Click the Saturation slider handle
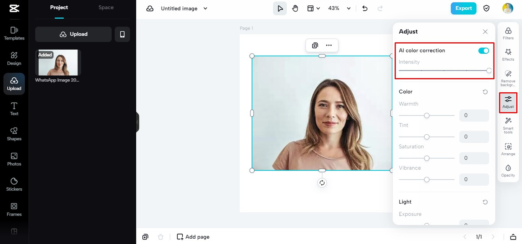Viewport: 522px width, 244px height. (x=427, y=158)
